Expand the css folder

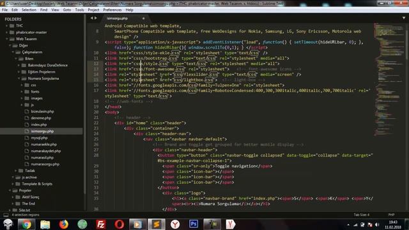point(22,85)
